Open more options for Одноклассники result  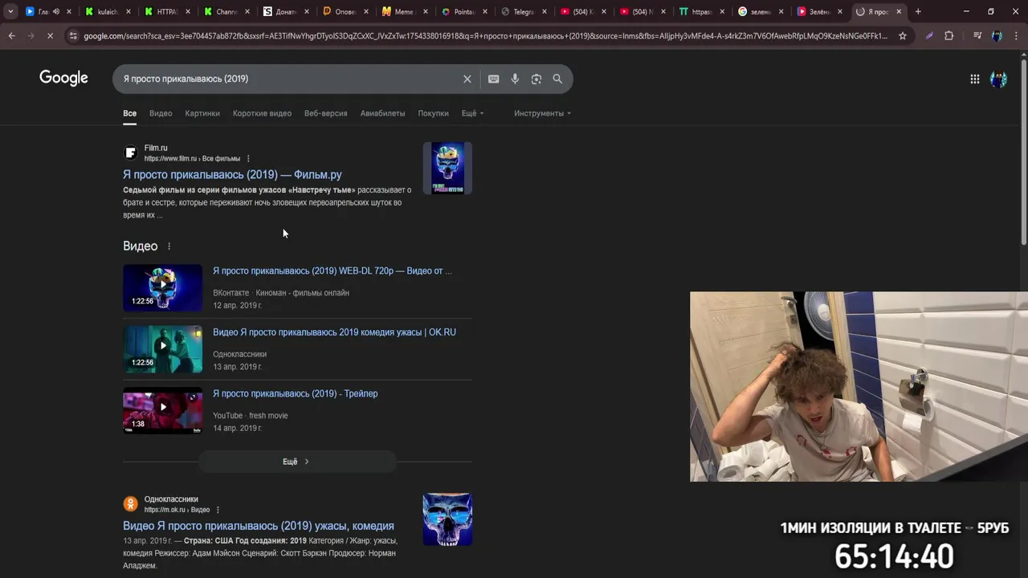tap(218, 510)
